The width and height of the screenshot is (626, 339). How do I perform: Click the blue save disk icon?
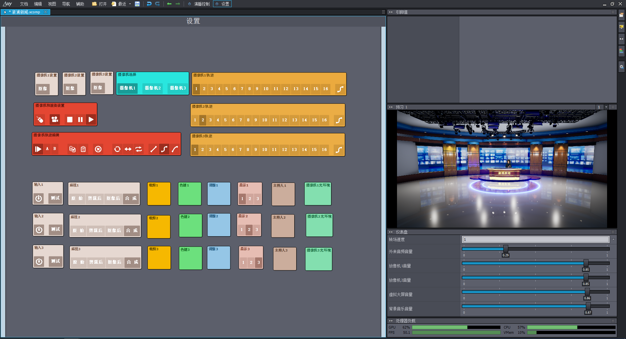[137, 4]
